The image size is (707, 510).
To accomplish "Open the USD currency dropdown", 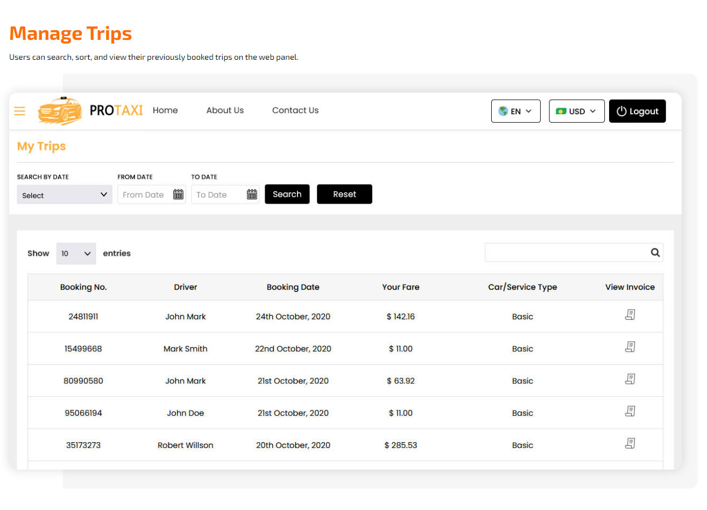I will click(576, 111).
